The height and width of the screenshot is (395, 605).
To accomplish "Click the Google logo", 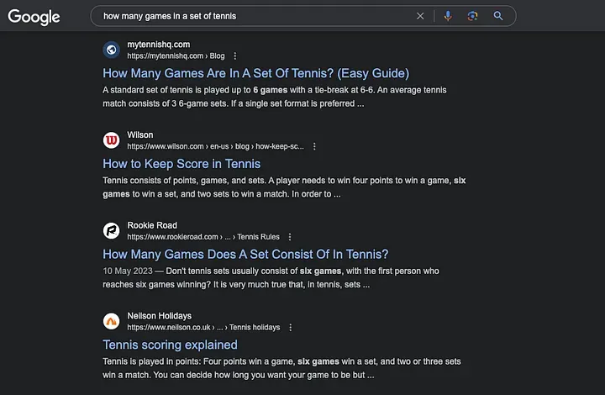I will [x=34, y=17].
